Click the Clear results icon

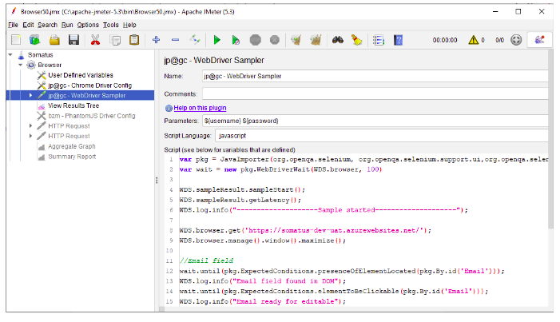pos(296,40)
